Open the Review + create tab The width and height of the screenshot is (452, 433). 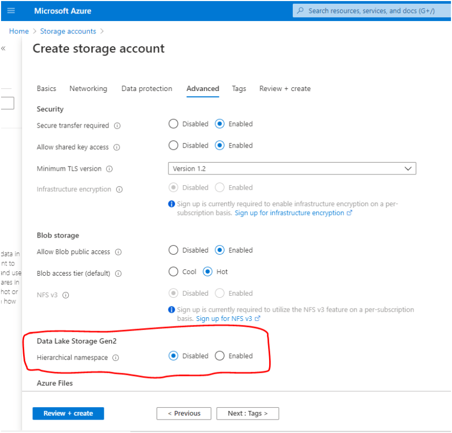[285, 88]
